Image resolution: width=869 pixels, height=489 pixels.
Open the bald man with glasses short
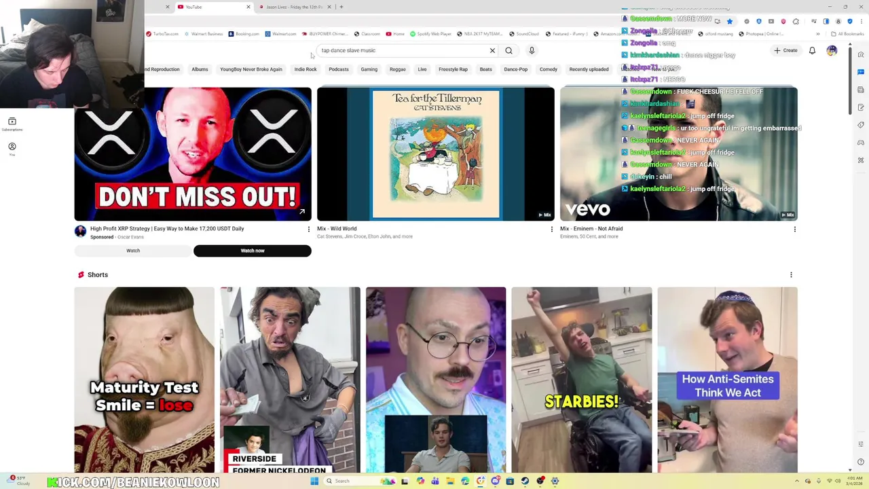436,380
